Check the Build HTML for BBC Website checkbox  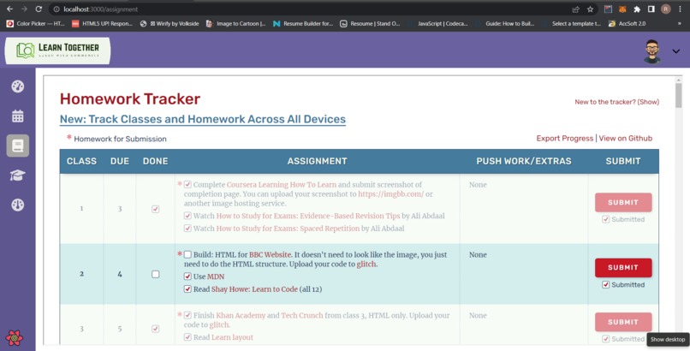point(187,254)
